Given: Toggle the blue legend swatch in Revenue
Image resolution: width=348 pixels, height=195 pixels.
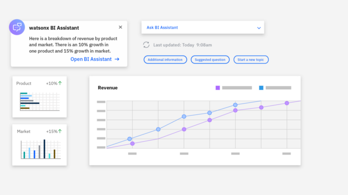Looking at the screenshot, I should coord(261,88).
